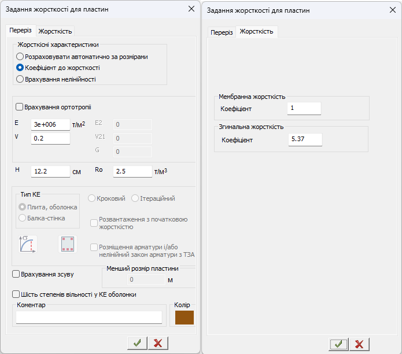
Task: Toggle Врахування зсуву checkbox
Action: point(16,274)
